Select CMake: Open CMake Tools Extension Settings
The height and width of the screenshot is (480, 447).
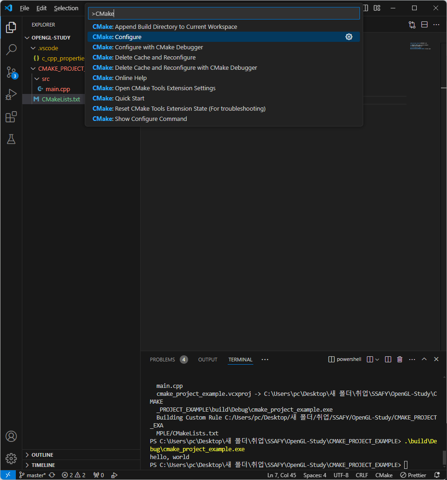[223, 88]
